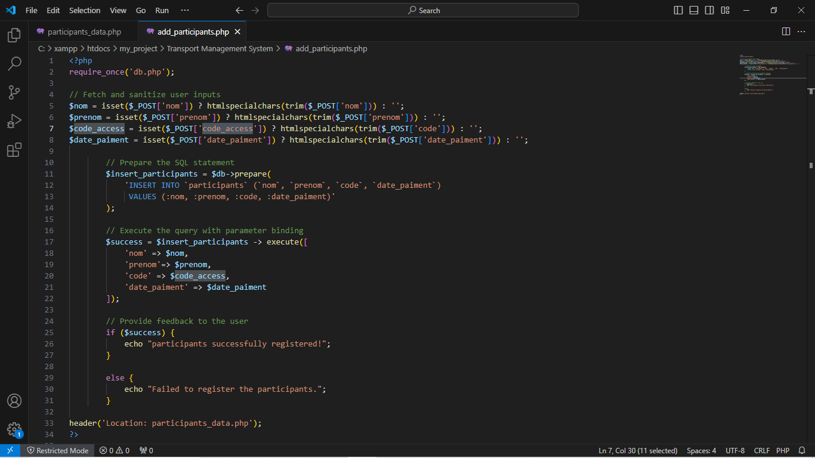Open the Edit menu
The image size is (815, 458).
(53, 10)
